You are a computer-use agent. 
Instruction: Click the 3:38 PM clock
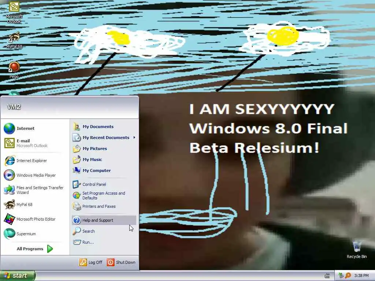coord(361,276)
